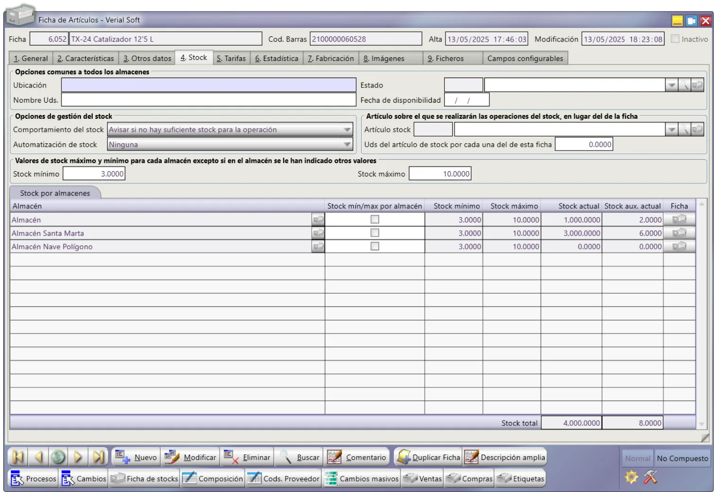Expand the Comportamiento del stock dropdown

click(347, 130)
